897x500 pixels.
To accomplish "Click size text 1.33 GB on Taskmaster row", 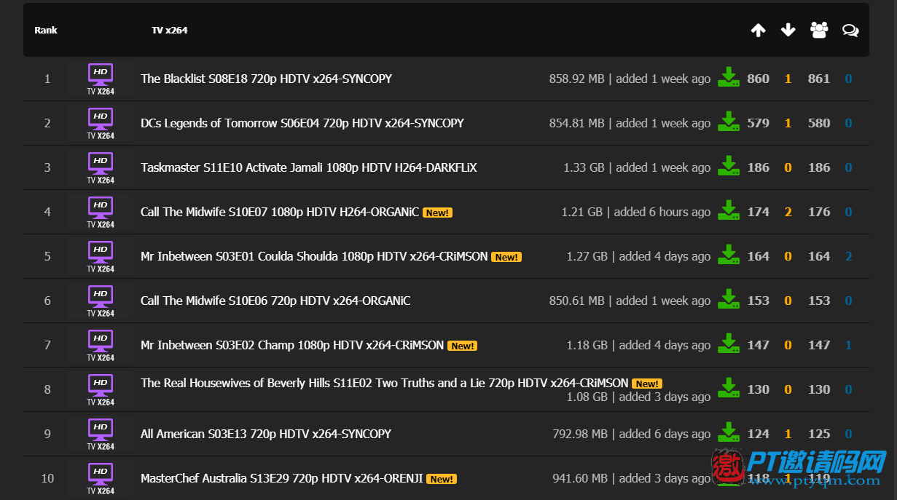I will tap(584, 167).
